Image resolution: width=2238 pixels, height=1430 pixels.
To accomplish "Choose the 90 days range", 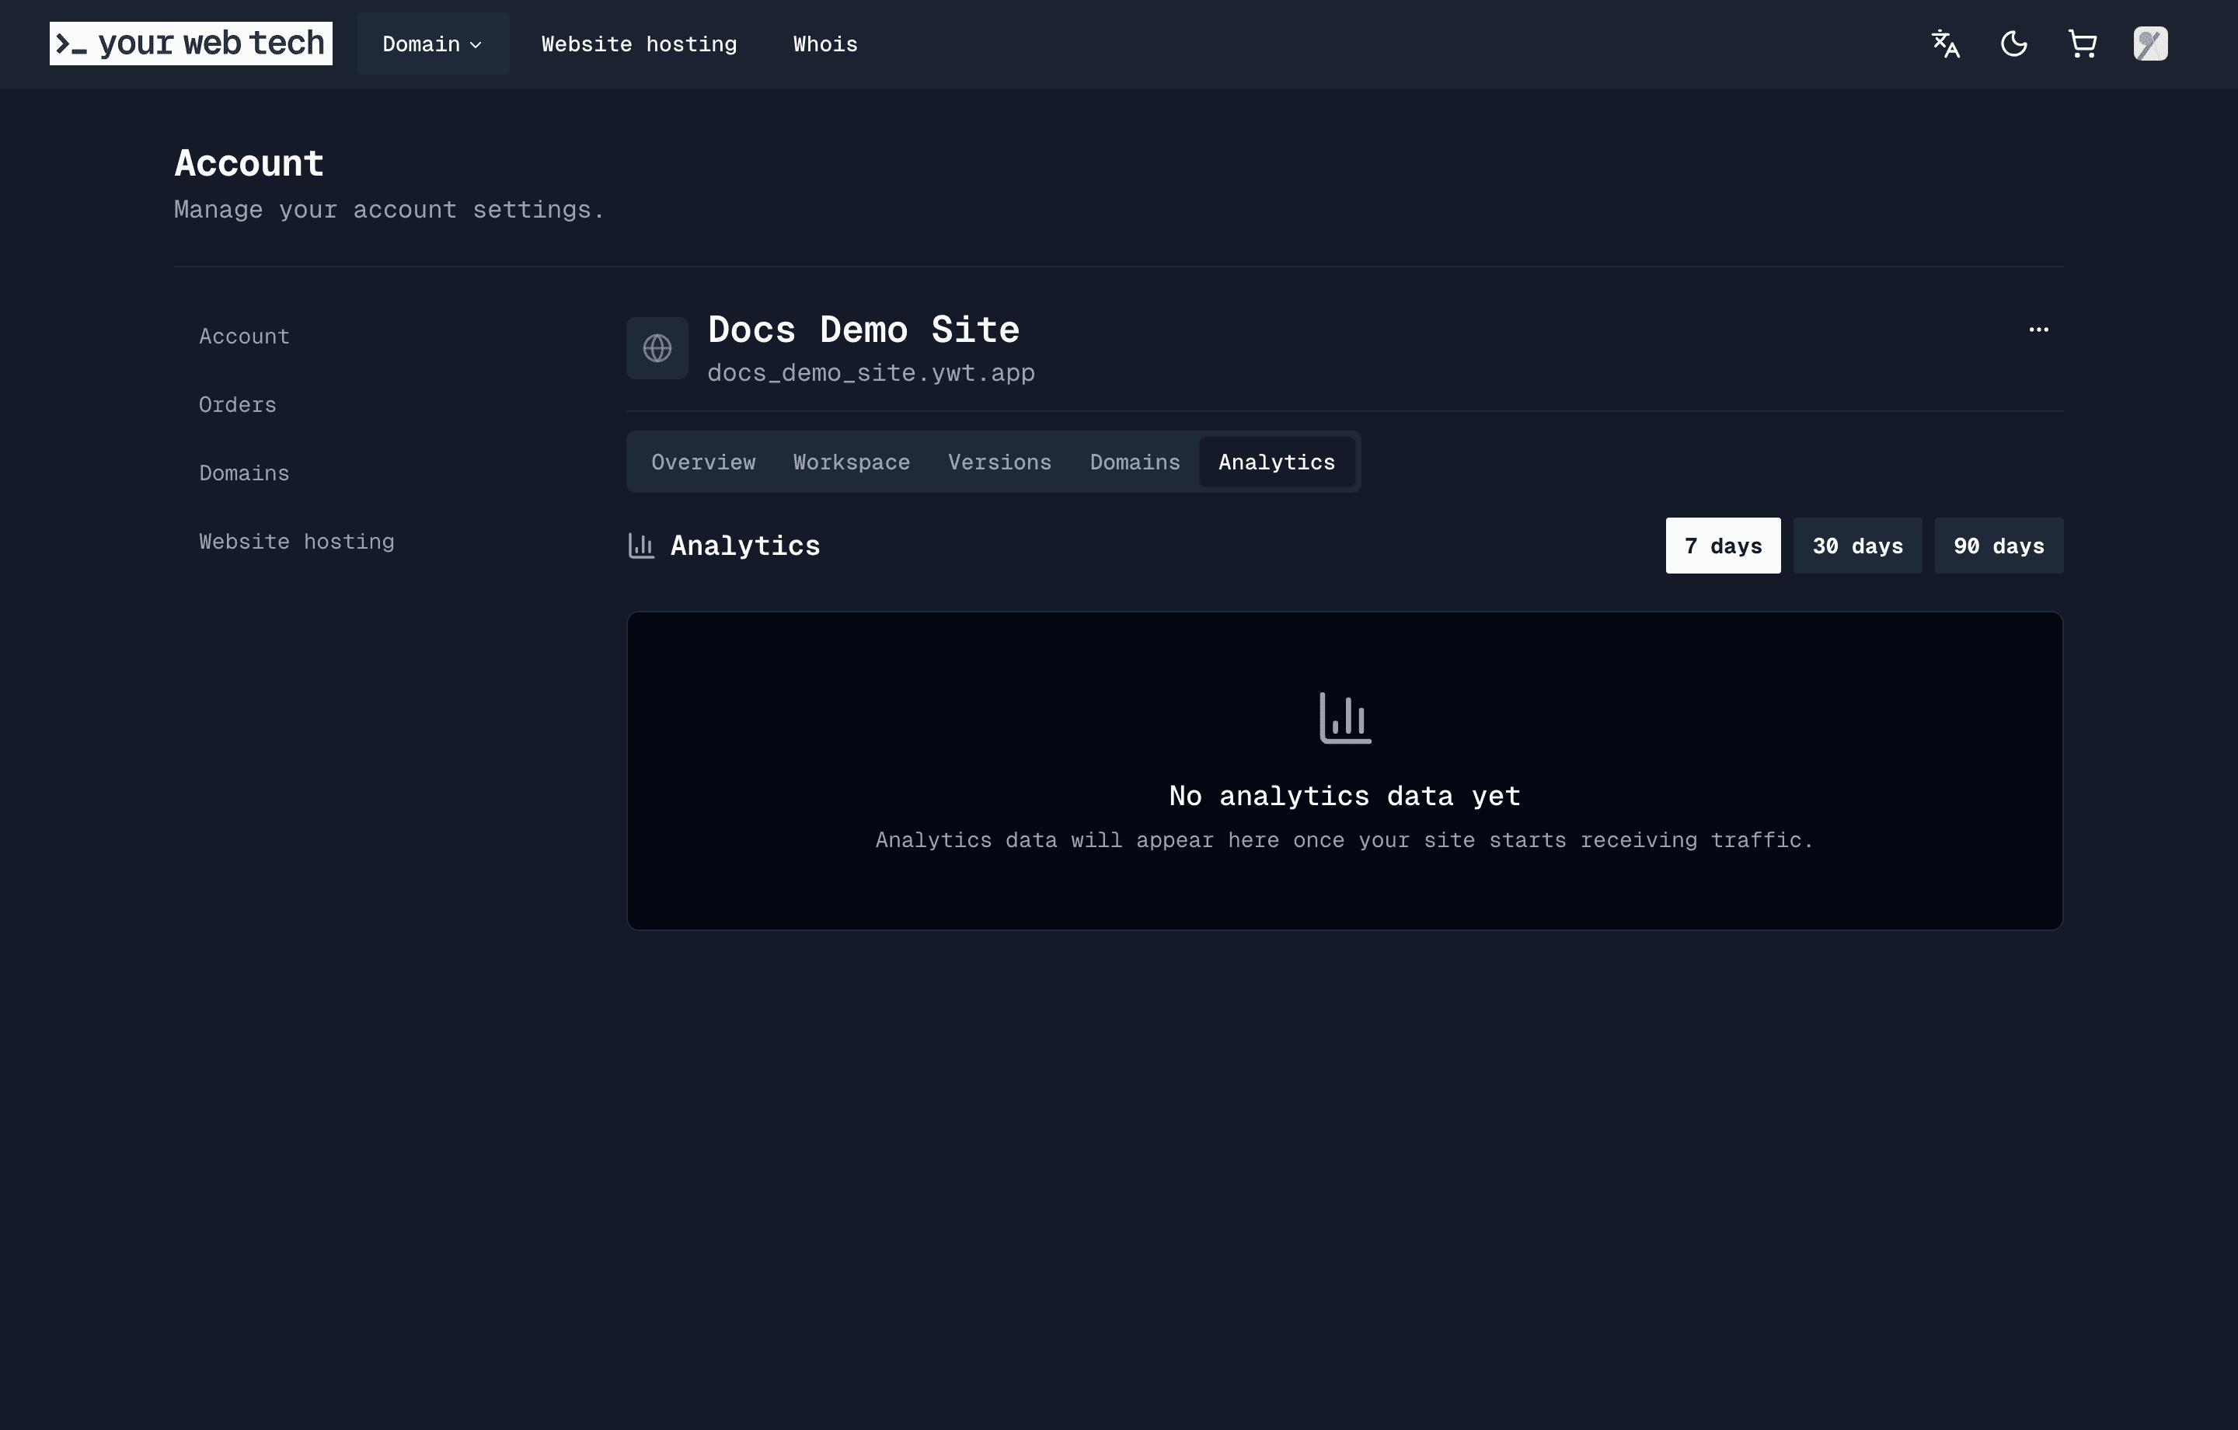I will 1998,546.
